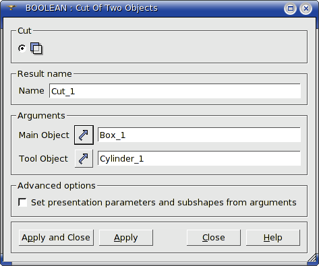
Task: Maximize the BOOLEAN dialog window
Action: [290, 9]
